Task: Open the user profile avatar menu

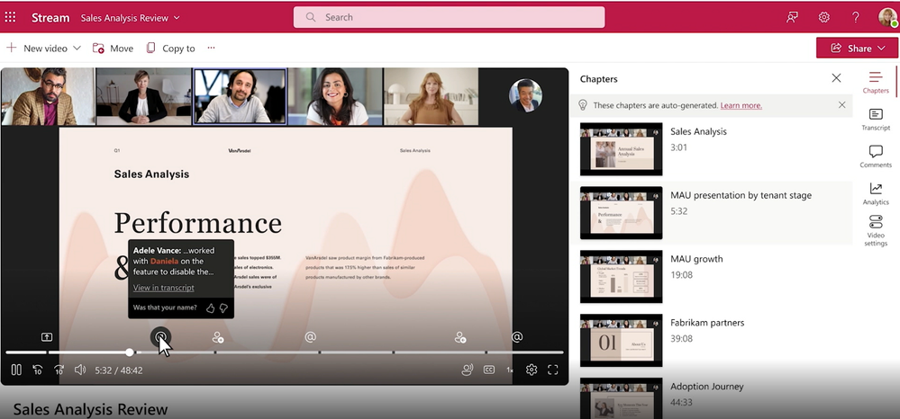Action: (887, 17)
